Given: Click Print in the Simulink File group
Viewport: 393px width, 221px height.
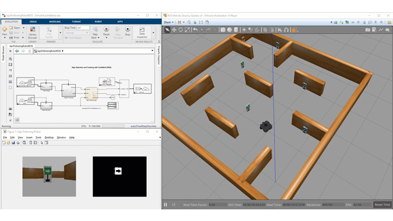Looking at the screenshot, I should pos(15,37).
